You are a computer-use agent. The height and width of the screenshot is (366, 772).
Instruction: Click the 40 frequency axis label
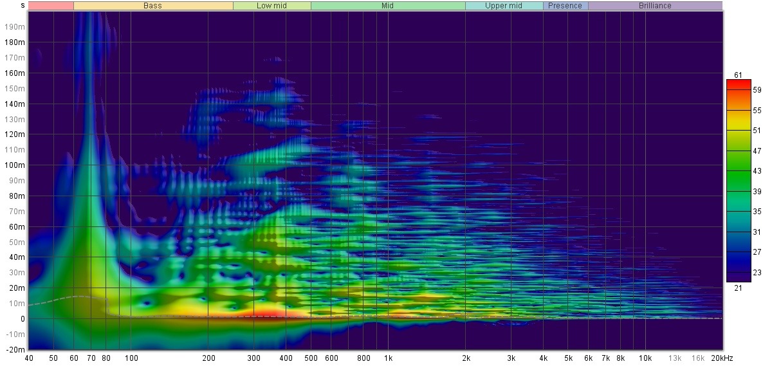pos(29,358)
